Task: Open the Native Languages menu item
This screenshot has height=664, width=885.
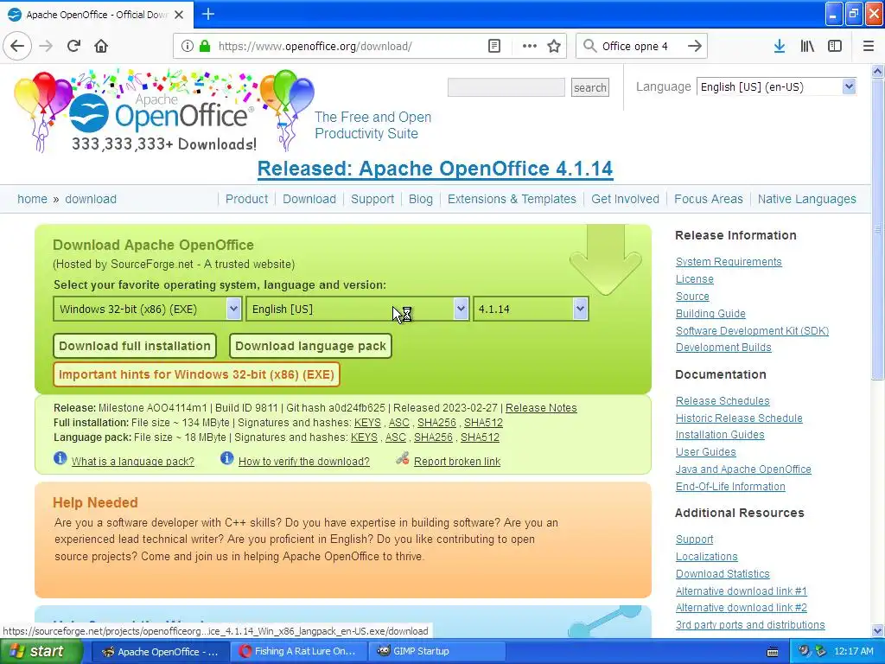Action: (807, 199)
